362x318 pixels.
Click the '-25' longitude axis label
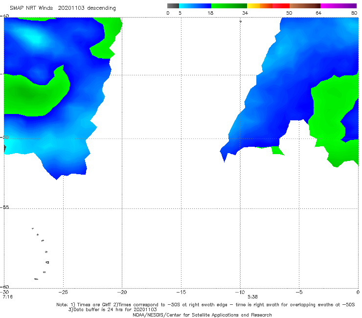point(63,292)
